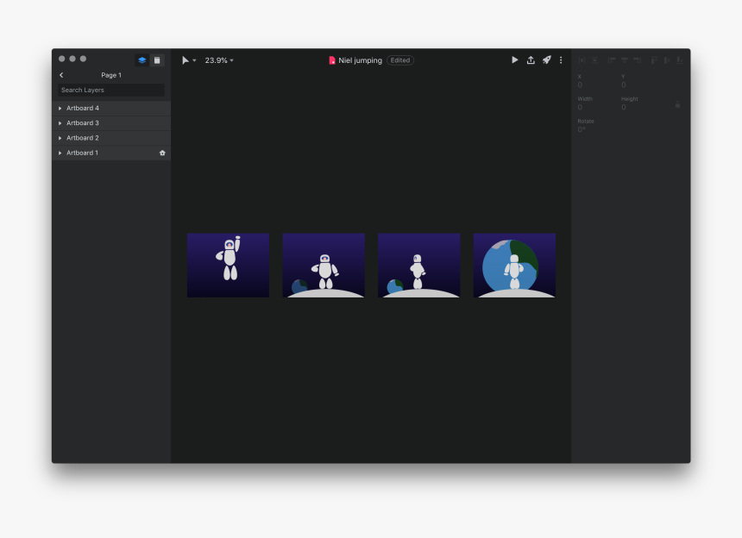Click distribute horizontally icon
The height and width of the screenshot is (538, 742).
[x=582, y=60]
